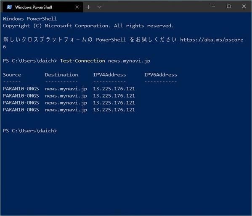Click the PowerShell icon in the tab

pyautogui.click(x=9, y=7)
